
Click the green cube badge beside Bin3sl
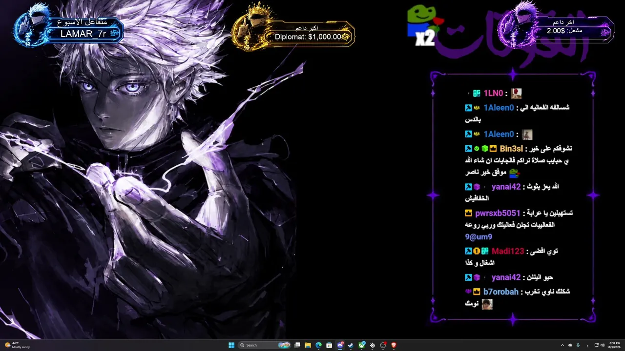click(x=485, y=149)
